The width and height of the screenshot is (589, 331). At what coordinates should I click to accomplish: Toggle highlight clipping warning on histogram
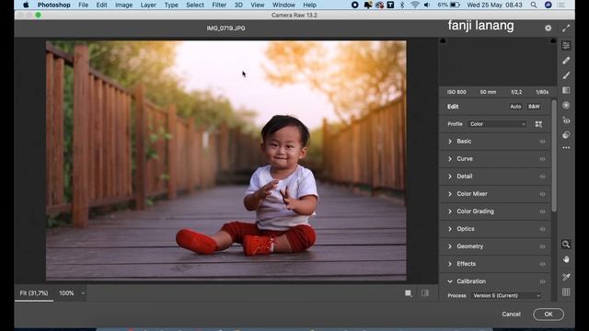click(553, 40)
